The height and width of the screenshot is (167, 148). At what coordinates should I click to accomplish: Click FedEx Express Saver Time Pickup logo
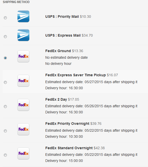[23, 81]
